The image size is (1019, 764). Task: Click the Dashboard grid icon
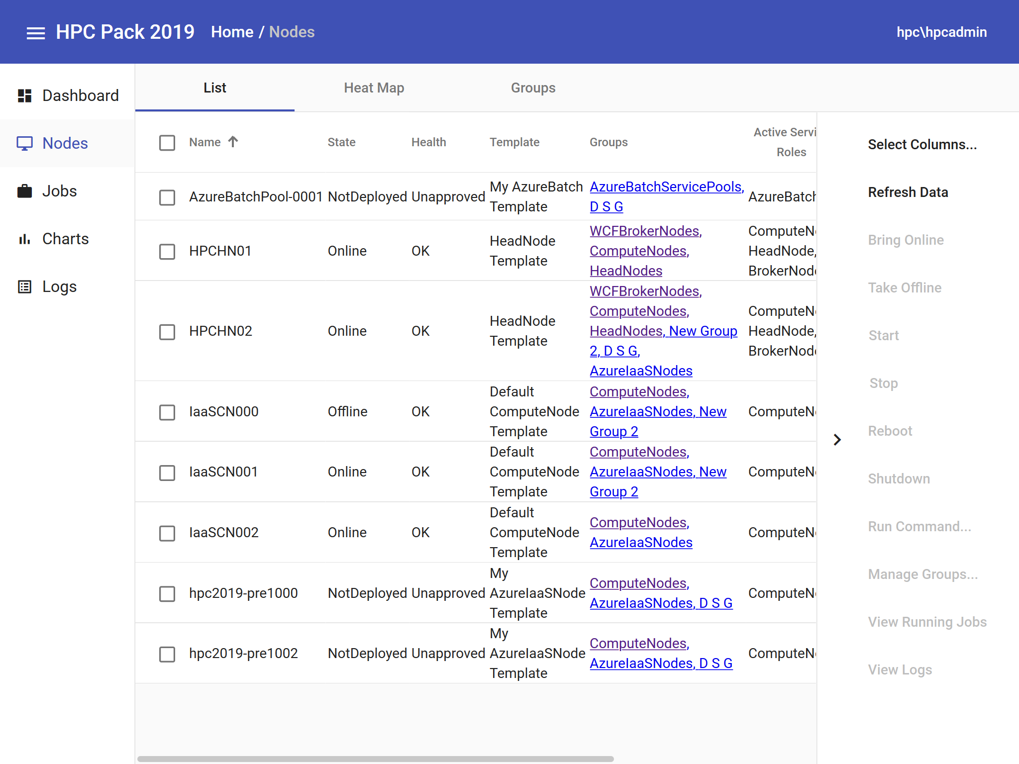tap(24, 95)
